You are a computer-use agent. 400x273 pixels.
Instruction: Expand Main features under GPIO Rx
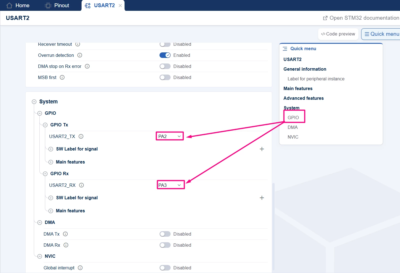51,211
